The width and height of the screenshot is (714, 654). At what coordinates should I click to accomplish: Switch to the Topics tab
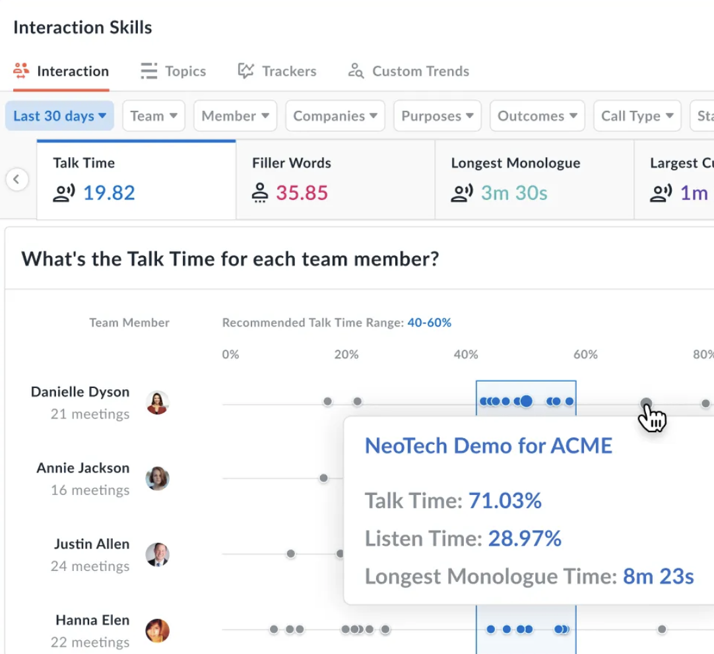(x=174, y=71)
